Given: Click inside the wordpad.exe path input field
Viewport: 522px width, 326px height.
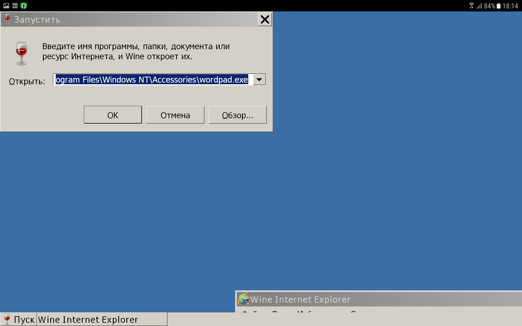Looking at the screenshot, I should pyautogui.click(x=153, y=80).
